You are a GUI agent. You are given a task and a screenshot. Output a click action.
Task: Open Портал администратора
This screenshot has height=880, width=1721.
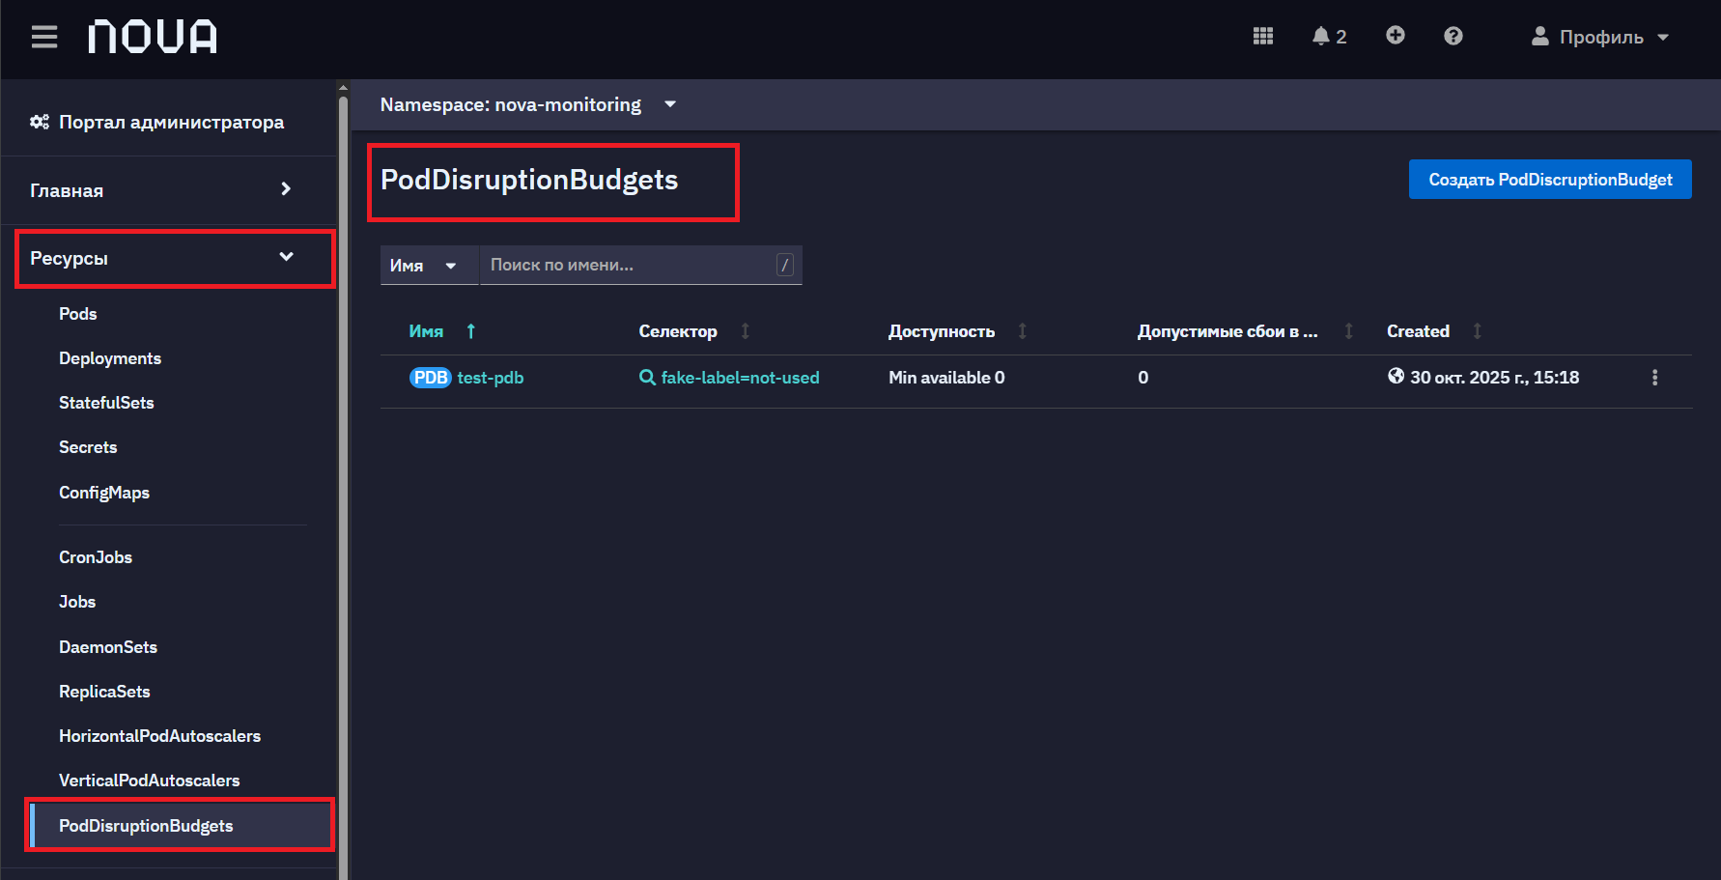click(157, 122)
